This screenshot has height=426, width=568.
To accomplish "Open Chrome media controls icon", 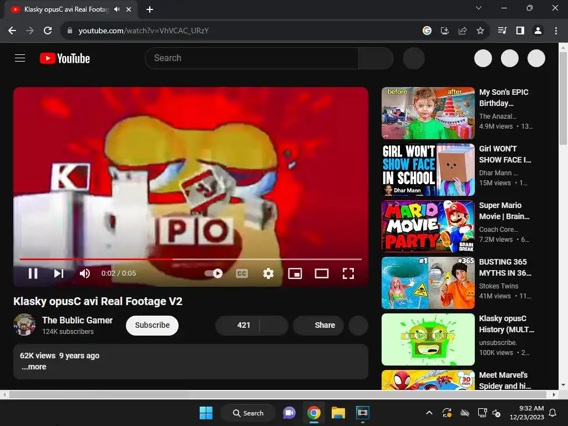I will point(502,31).
